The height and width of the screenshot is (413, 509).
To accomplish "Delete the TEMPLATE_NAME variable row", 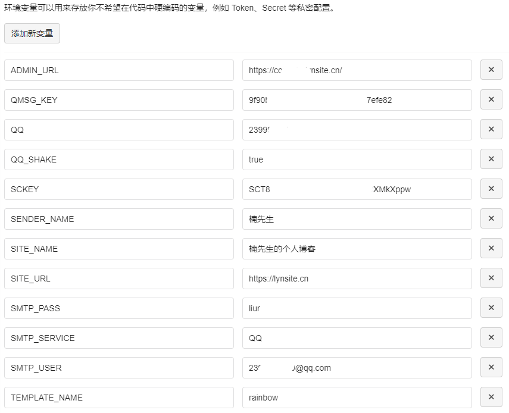I will tap(491, 397).
